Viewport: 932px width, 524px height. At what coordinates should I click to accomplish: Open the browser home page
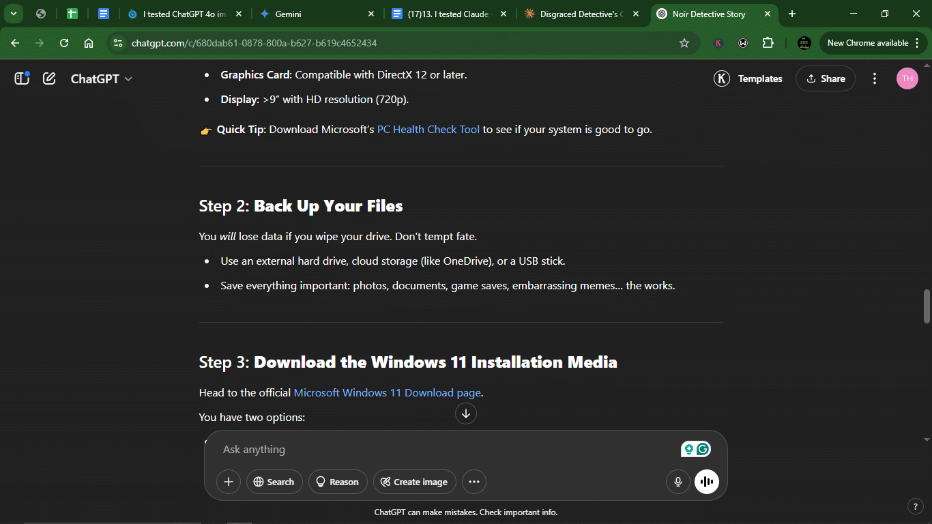89,43
